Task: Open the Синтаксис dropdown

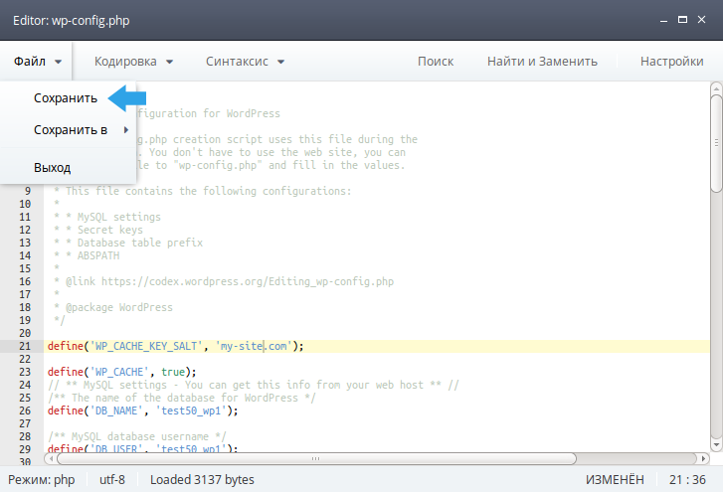Action: click(245, 62)
